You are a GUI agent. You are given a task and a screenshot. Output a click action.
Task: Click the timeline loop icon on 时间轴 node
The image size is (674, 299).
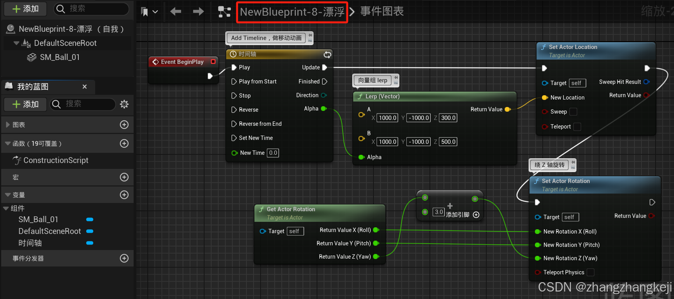327,54
